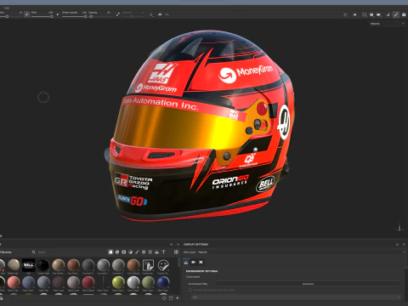Select the dark blue fabric material sphere

click(163, 282)
